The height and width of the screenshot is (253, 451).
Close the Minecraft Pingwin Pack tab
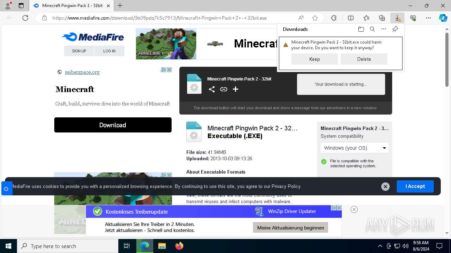point(108,6)
